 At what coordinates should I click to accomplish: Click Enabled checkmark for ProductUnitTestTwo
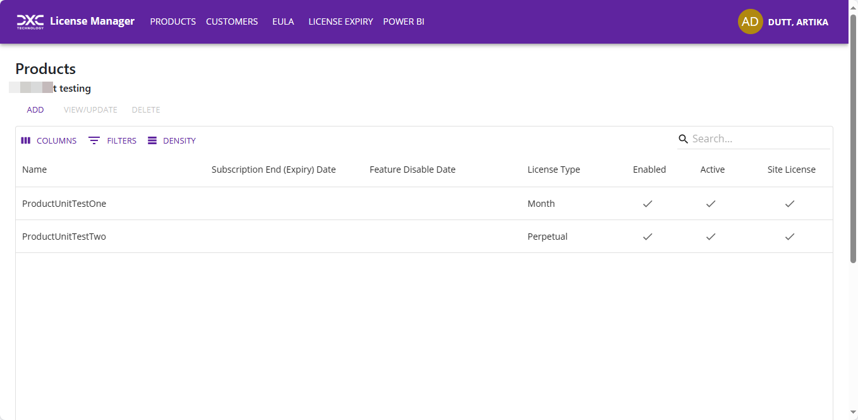click(x=648, y=237)
